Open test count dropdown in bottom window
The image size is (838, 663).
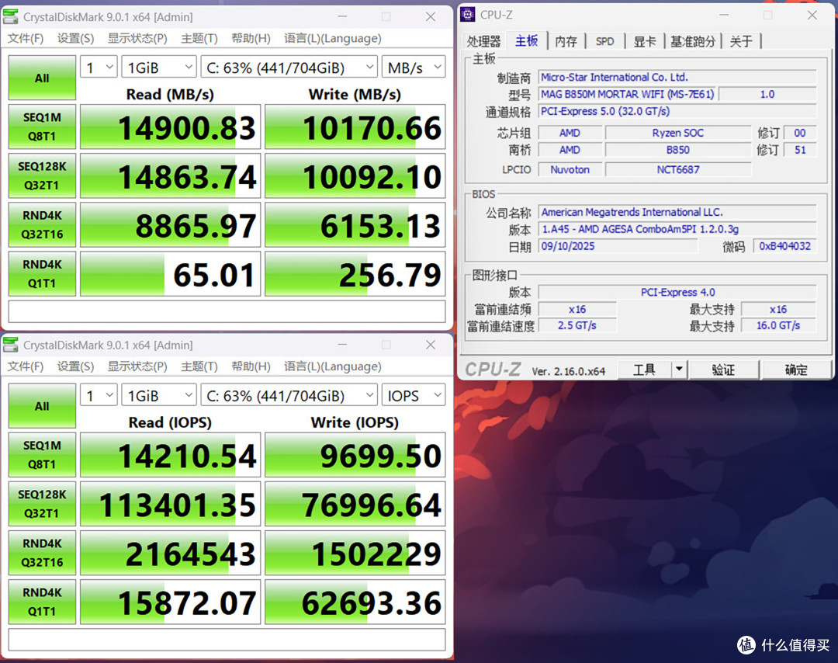pos(99,396)
